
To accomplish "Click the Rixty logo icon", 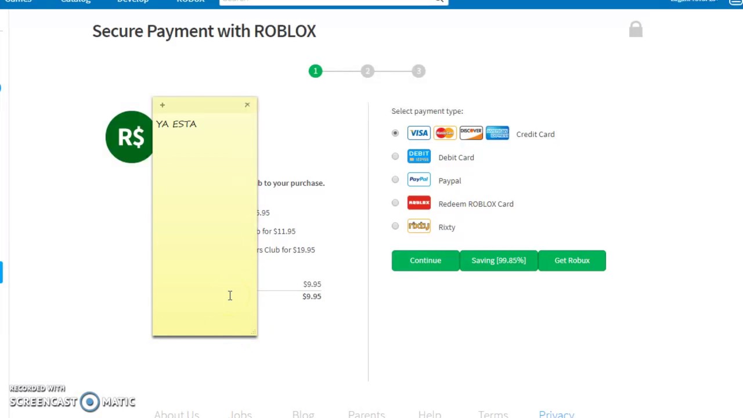I will (x=419, y=226).
